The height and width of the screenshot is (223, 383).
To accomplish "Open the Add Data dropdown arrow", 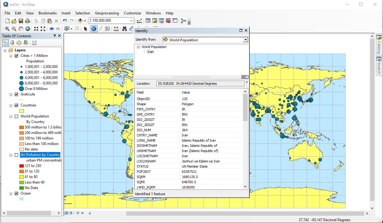I will click(85, 21).
